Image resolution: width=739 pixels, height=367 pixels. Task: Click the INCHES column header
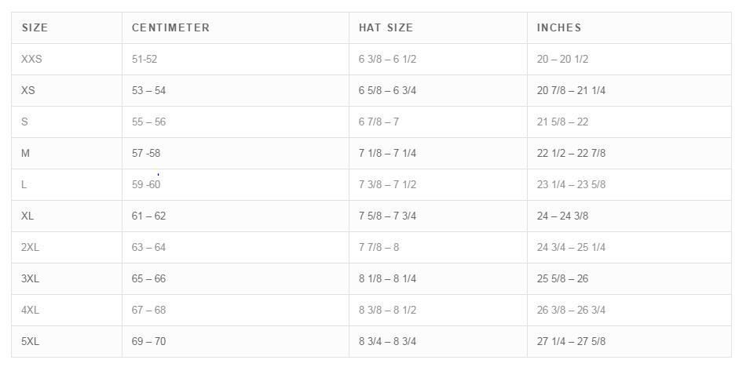(559, 27)
